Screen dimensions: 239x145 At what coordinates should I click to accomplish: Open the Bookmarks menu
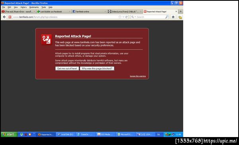[x=34, y=7]
